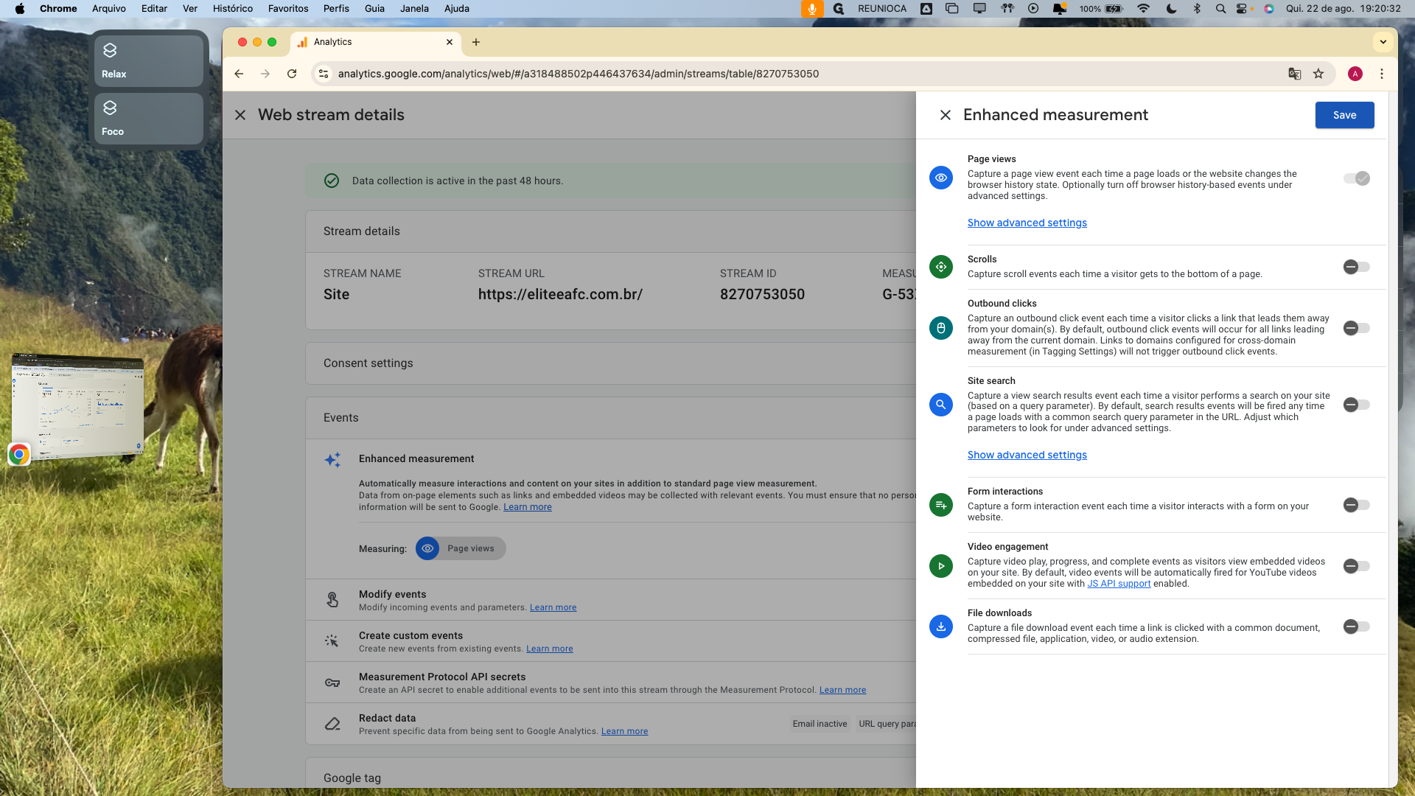The height and width of the screenshot is (796, 1415).
Task: Open the JS API support link
Action: [1119, 584]
